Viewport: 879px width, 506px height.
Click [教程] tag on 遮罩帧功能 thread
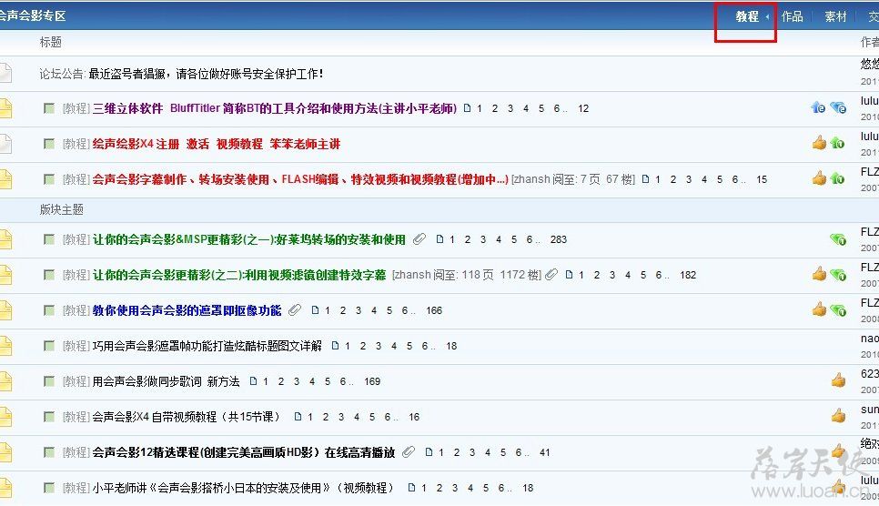(x=76, y=346)
